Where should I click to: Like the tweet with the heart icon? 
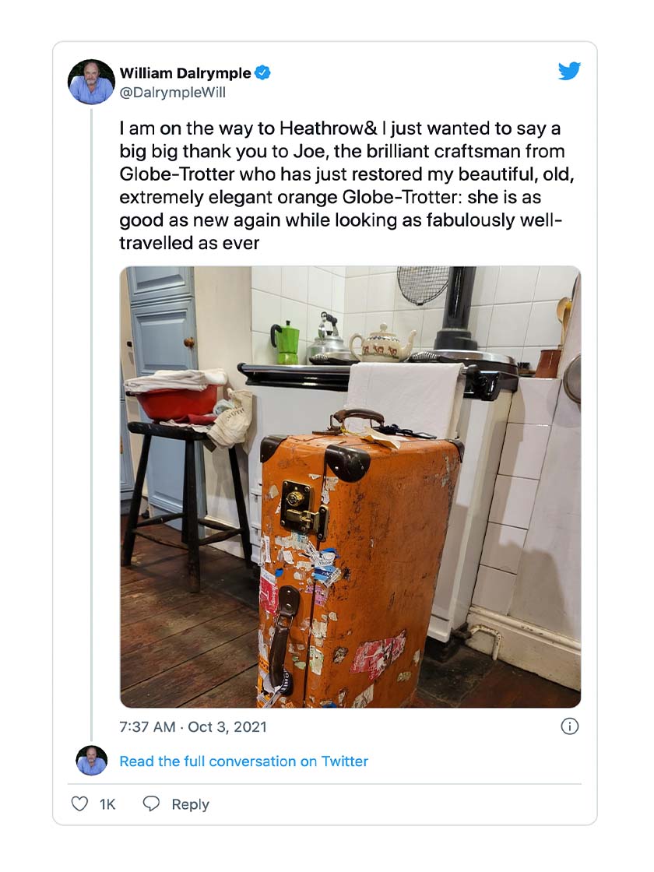tap(79, 804)
